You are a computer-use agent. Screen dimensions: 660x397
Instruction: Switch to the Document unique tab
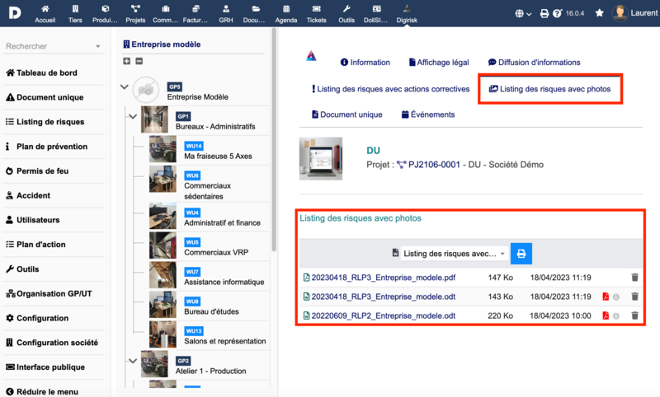click(346, 114)
